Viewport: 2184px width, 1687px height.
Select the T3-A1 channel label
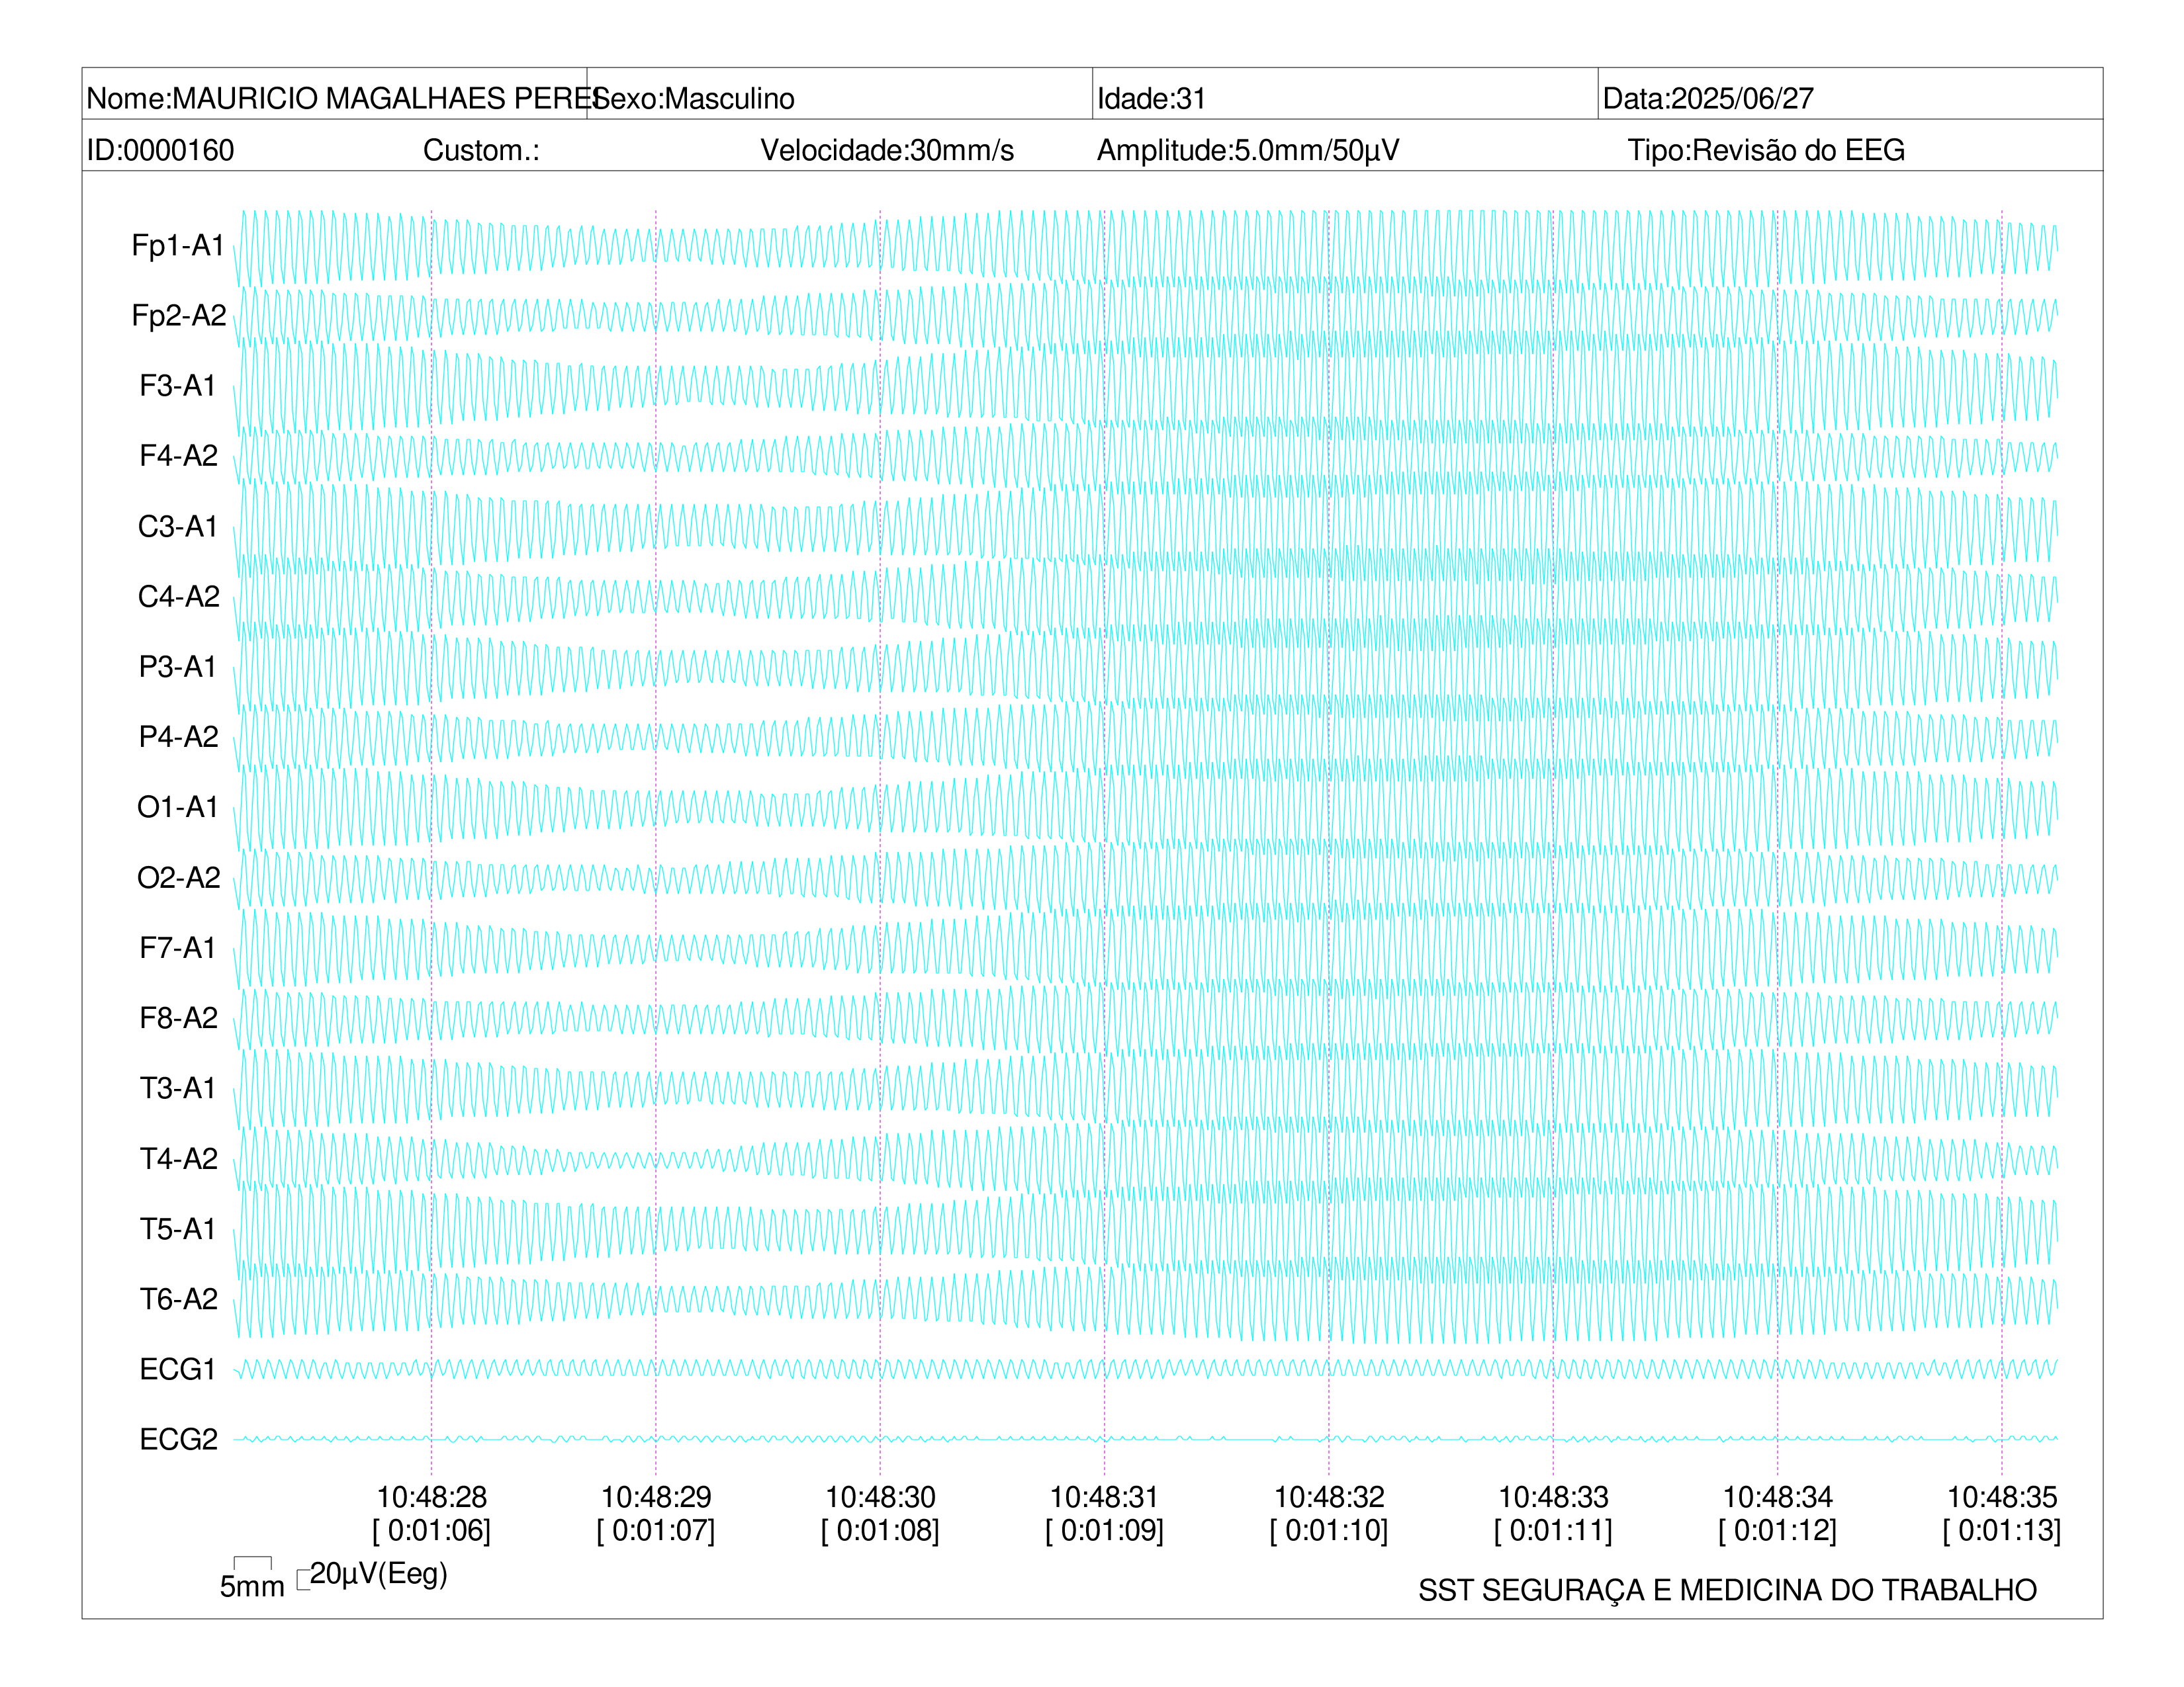178,1088
